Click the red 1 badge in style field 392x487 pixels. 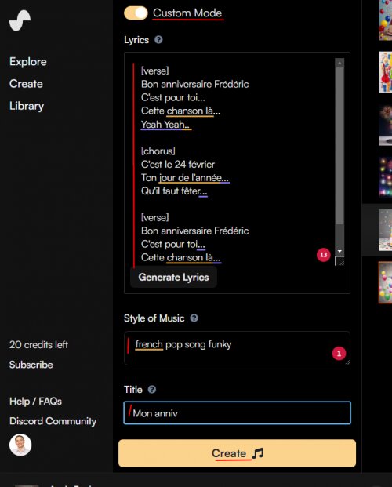click(x=339, y=354)
